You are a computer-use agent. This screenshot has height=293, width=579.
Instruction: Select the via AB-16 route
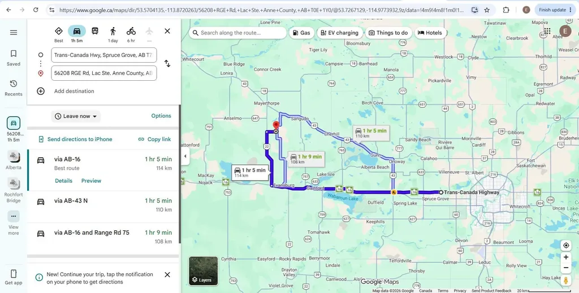(x=103, y=170)
